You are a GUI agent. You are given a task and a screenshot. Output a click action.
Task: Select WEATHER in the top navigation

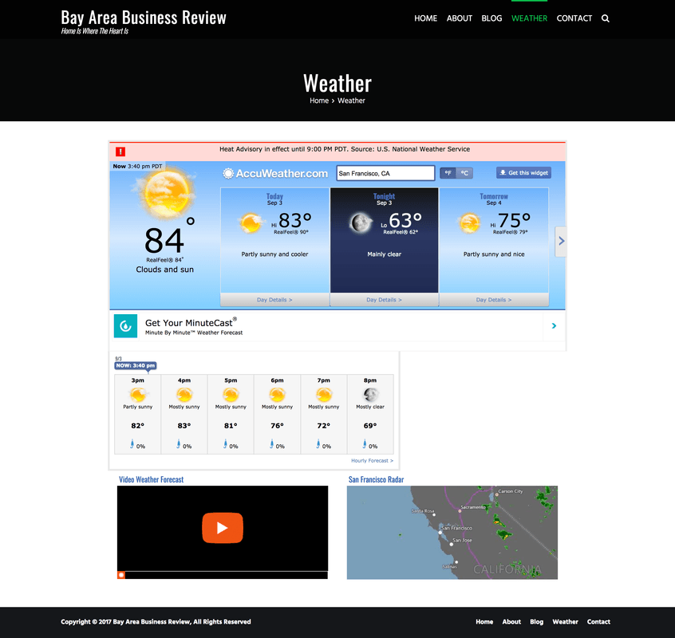coord(529,18)
